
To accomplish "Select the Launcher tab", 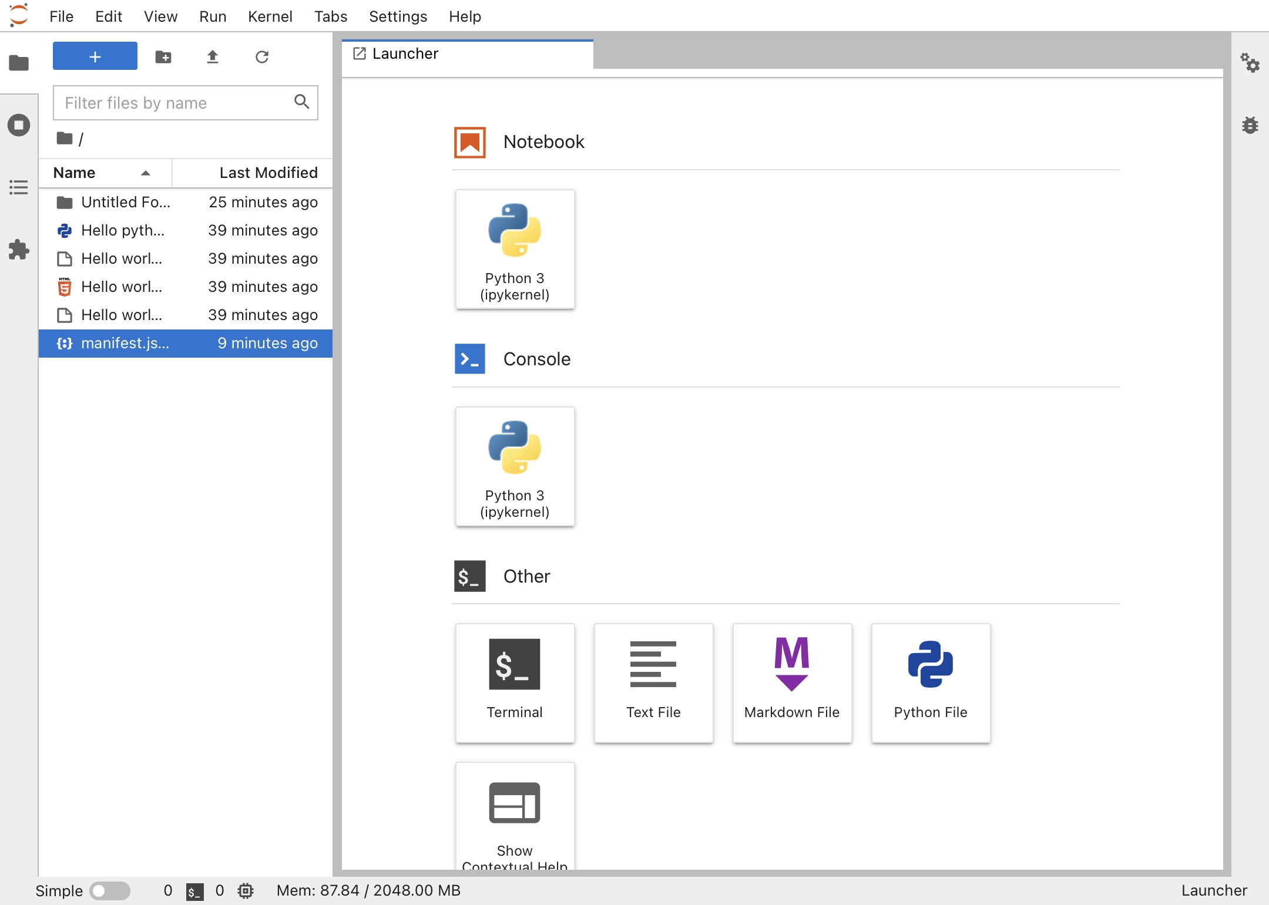I will [x=468, y=54].
